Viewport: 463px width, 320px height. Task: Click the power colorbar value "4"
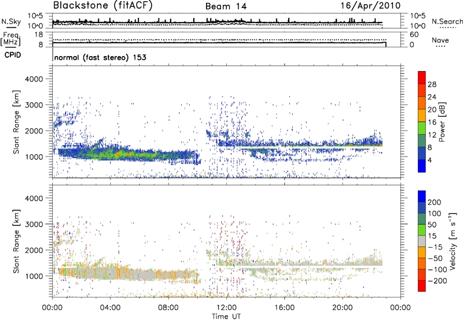tap(429, 160)
